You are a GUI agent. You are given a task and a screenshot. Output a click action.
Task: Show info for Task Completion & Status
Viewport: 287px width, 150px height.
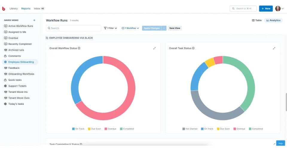(x=81, y=144)
